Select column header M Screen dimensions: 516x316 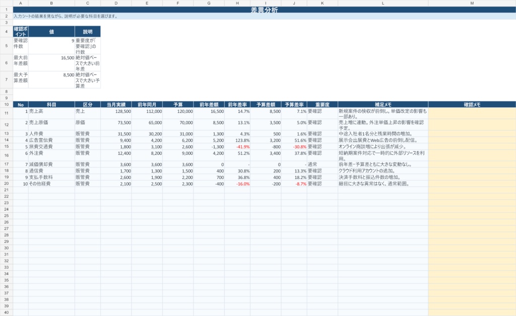(472, 3)
